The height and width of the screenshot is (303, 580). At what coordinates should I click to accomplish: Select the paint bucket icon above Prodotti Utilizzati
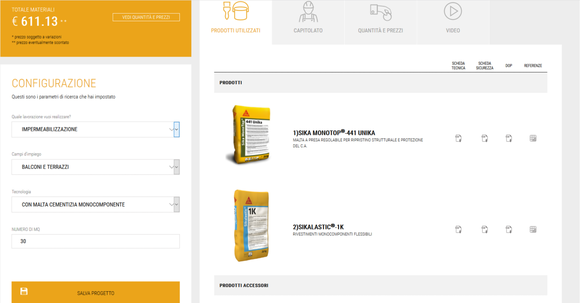[x=236, y=14]
